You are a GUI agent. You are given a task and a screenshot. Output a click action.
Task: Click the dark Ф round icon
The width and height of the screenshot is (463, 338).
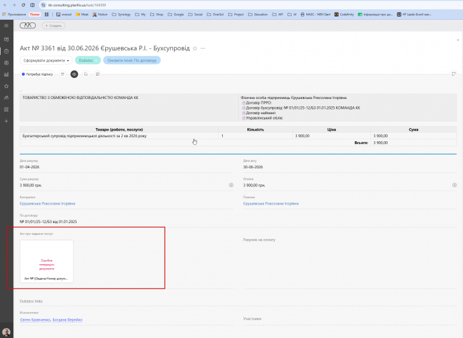[74, 74]
